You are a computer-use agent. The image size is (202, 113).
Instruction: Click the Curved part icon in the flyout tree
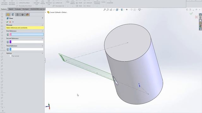(48, 12)
